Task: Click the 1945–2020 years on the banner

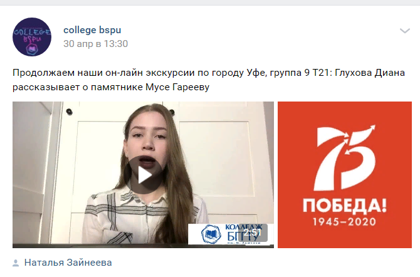Action: click(345, 222)
